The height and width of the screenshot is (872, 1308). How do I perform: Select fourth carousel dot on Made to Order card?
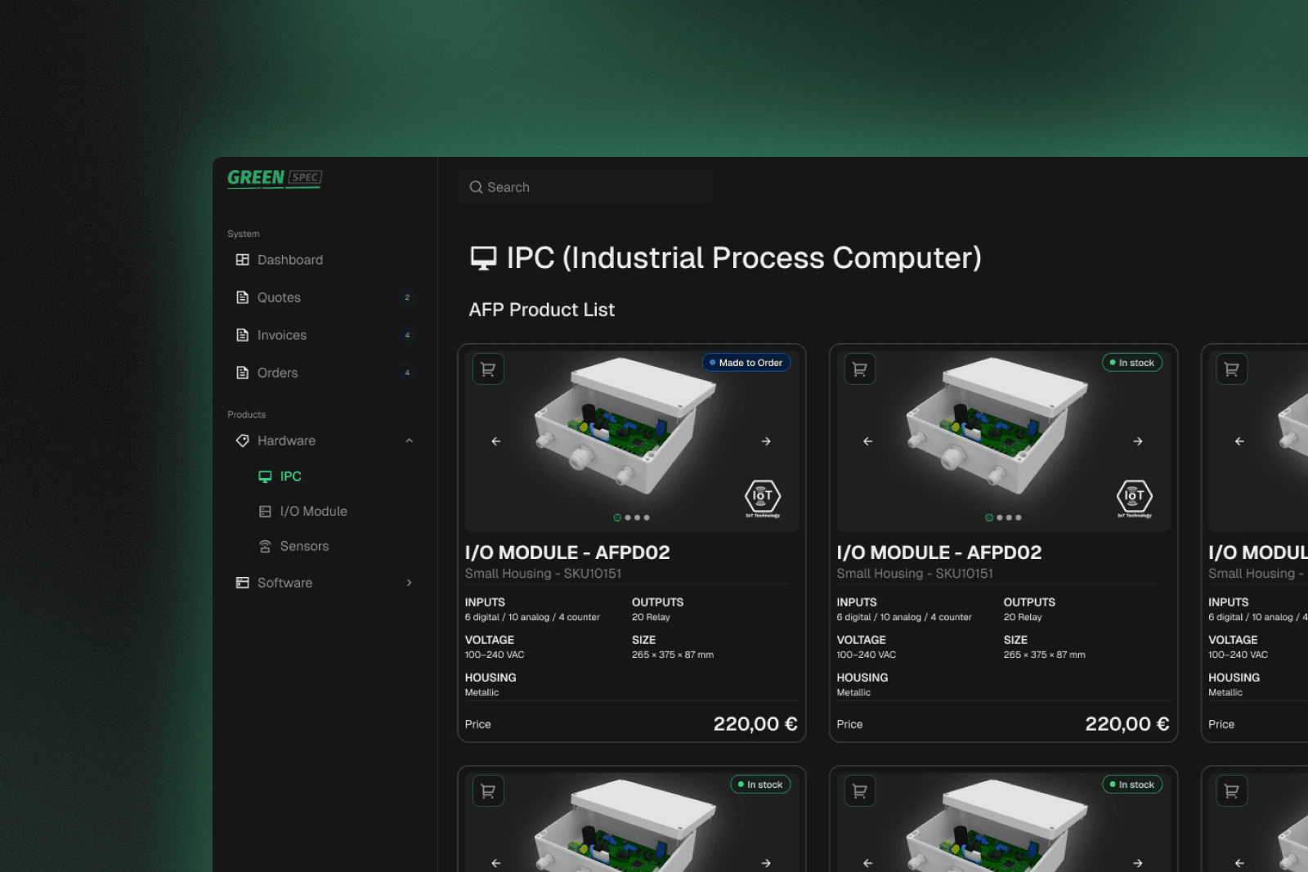click(647, 517)
